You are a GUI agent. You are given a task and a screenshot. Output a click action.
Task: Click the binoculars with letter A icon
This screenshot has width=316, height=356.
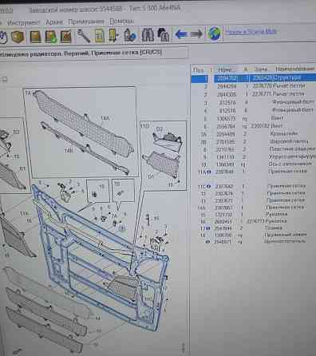(x=163, y=34)
